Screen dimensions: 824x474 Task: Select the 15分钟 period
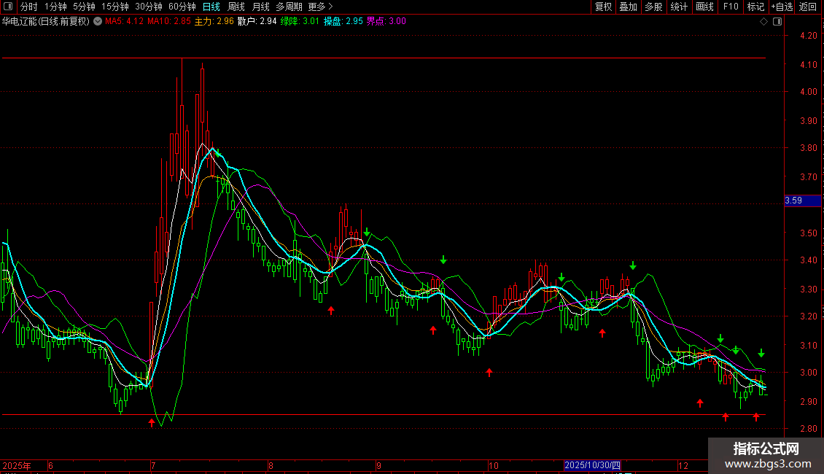(115, 7)
